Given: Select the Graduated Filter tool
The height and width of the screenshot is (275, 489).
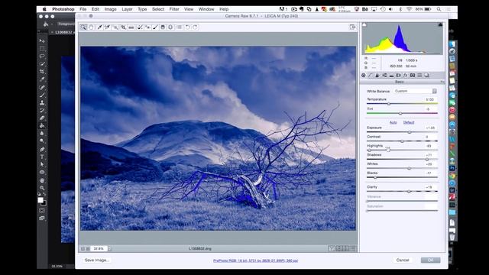Looking at the screenshot, I should point(163,27).
